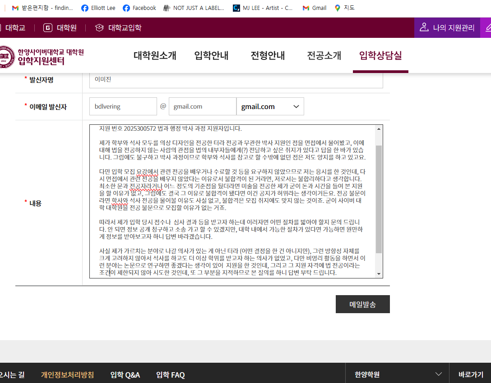This screenshot has height=383, width=491.
Task: Click the graduation cap icon beside 대학교입학
Action: tap(98, 27)
